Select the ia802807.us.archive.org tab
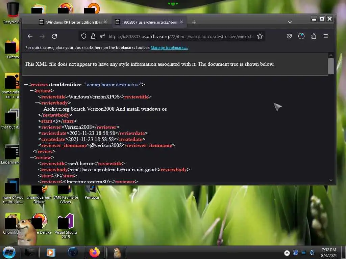Screen dimensions: 346x259 pyautogui.click(x=150, y=22)
